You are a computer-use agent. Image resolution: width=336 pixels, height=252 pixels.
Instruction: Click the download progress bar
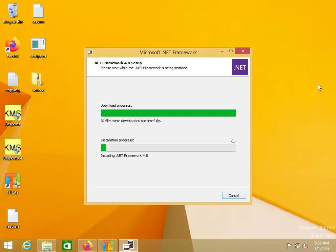coord(168,113)
